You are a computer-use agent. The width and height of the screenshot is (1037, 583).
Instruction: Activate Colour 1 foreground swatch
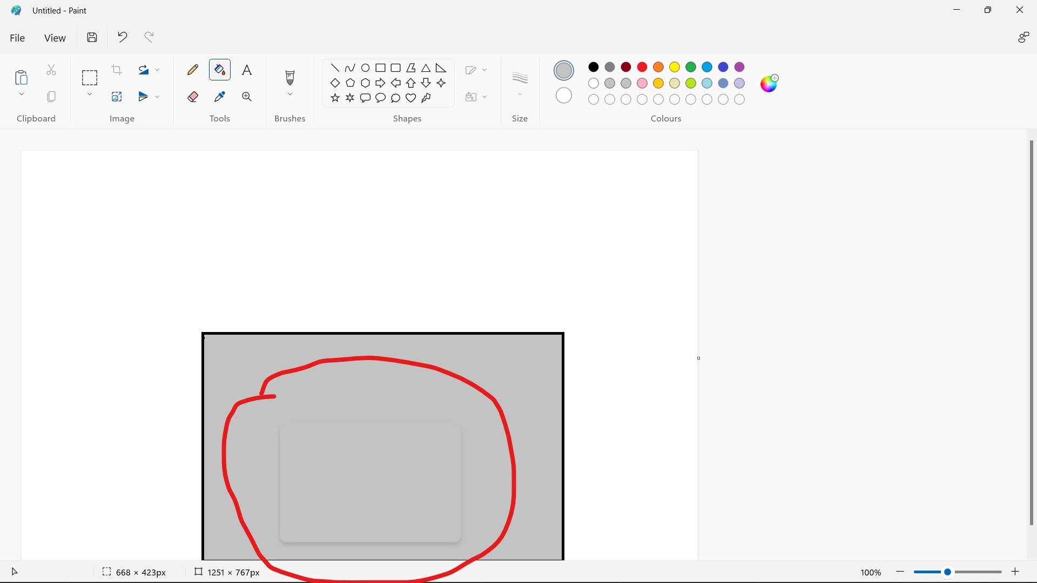(x=564, y=71)
